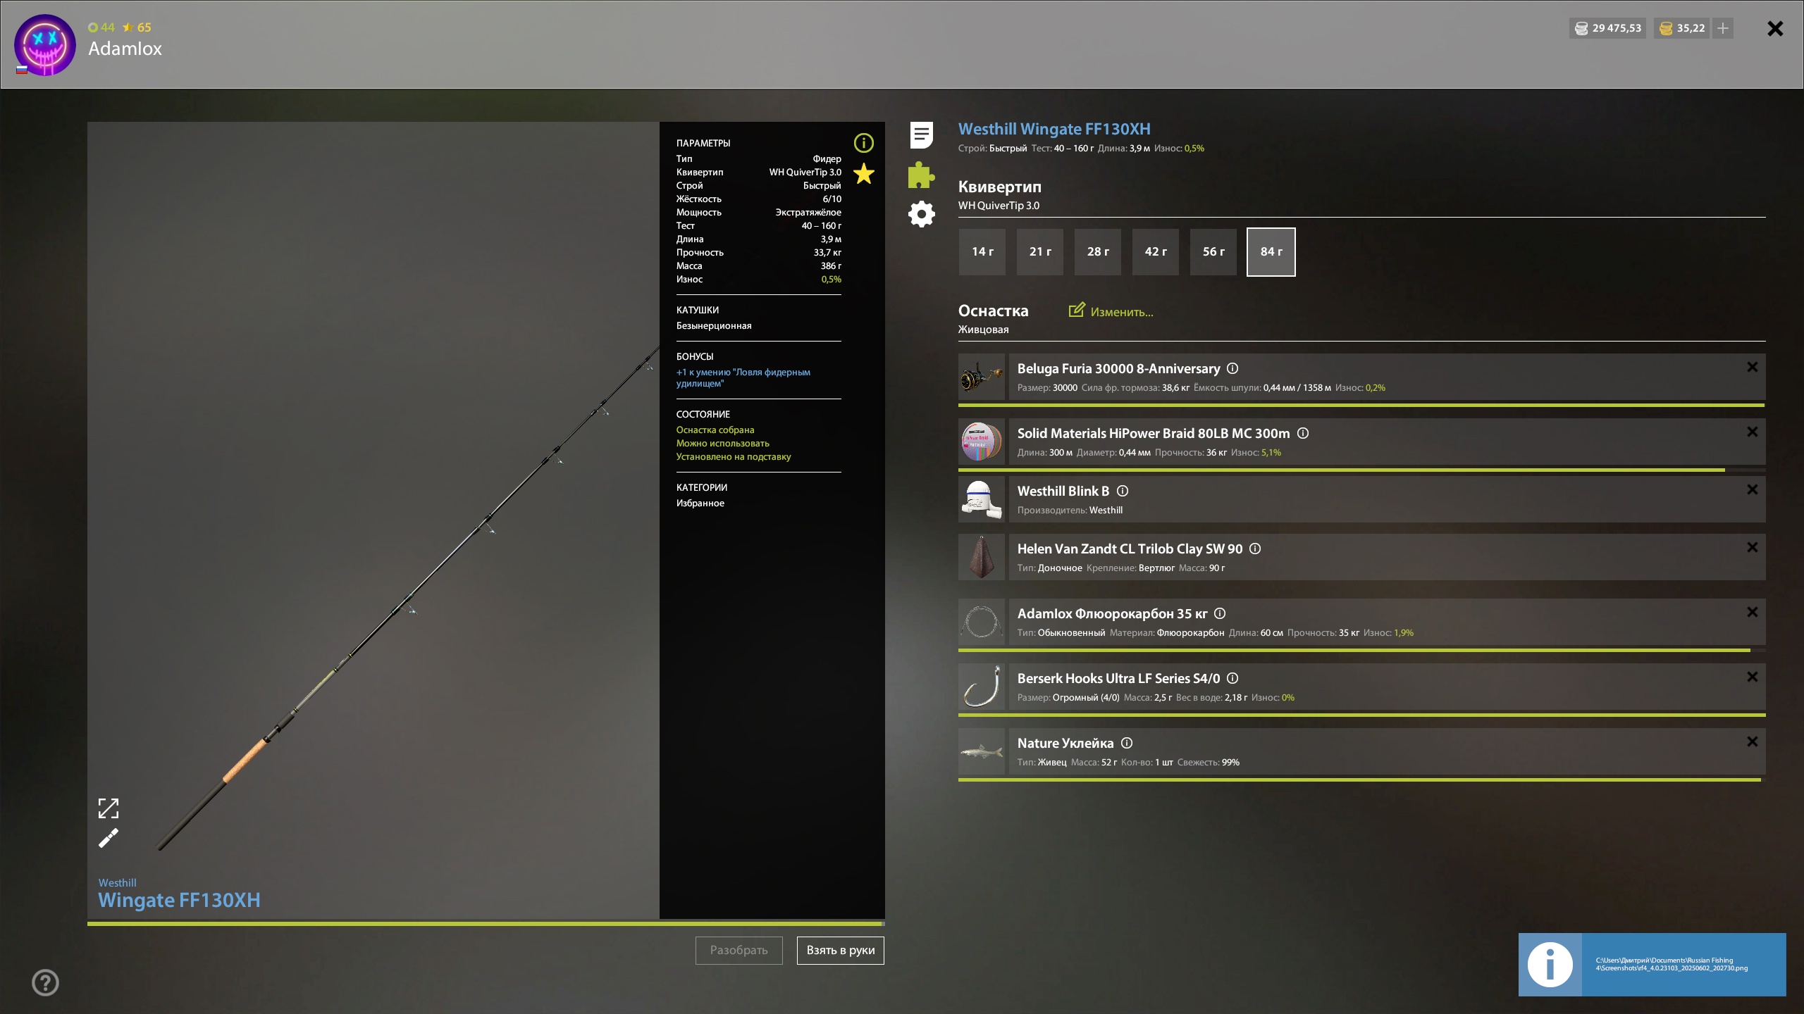The image size is (1804, 1014).
Task: Click the notification info icon
Action: click(1550, 964)
